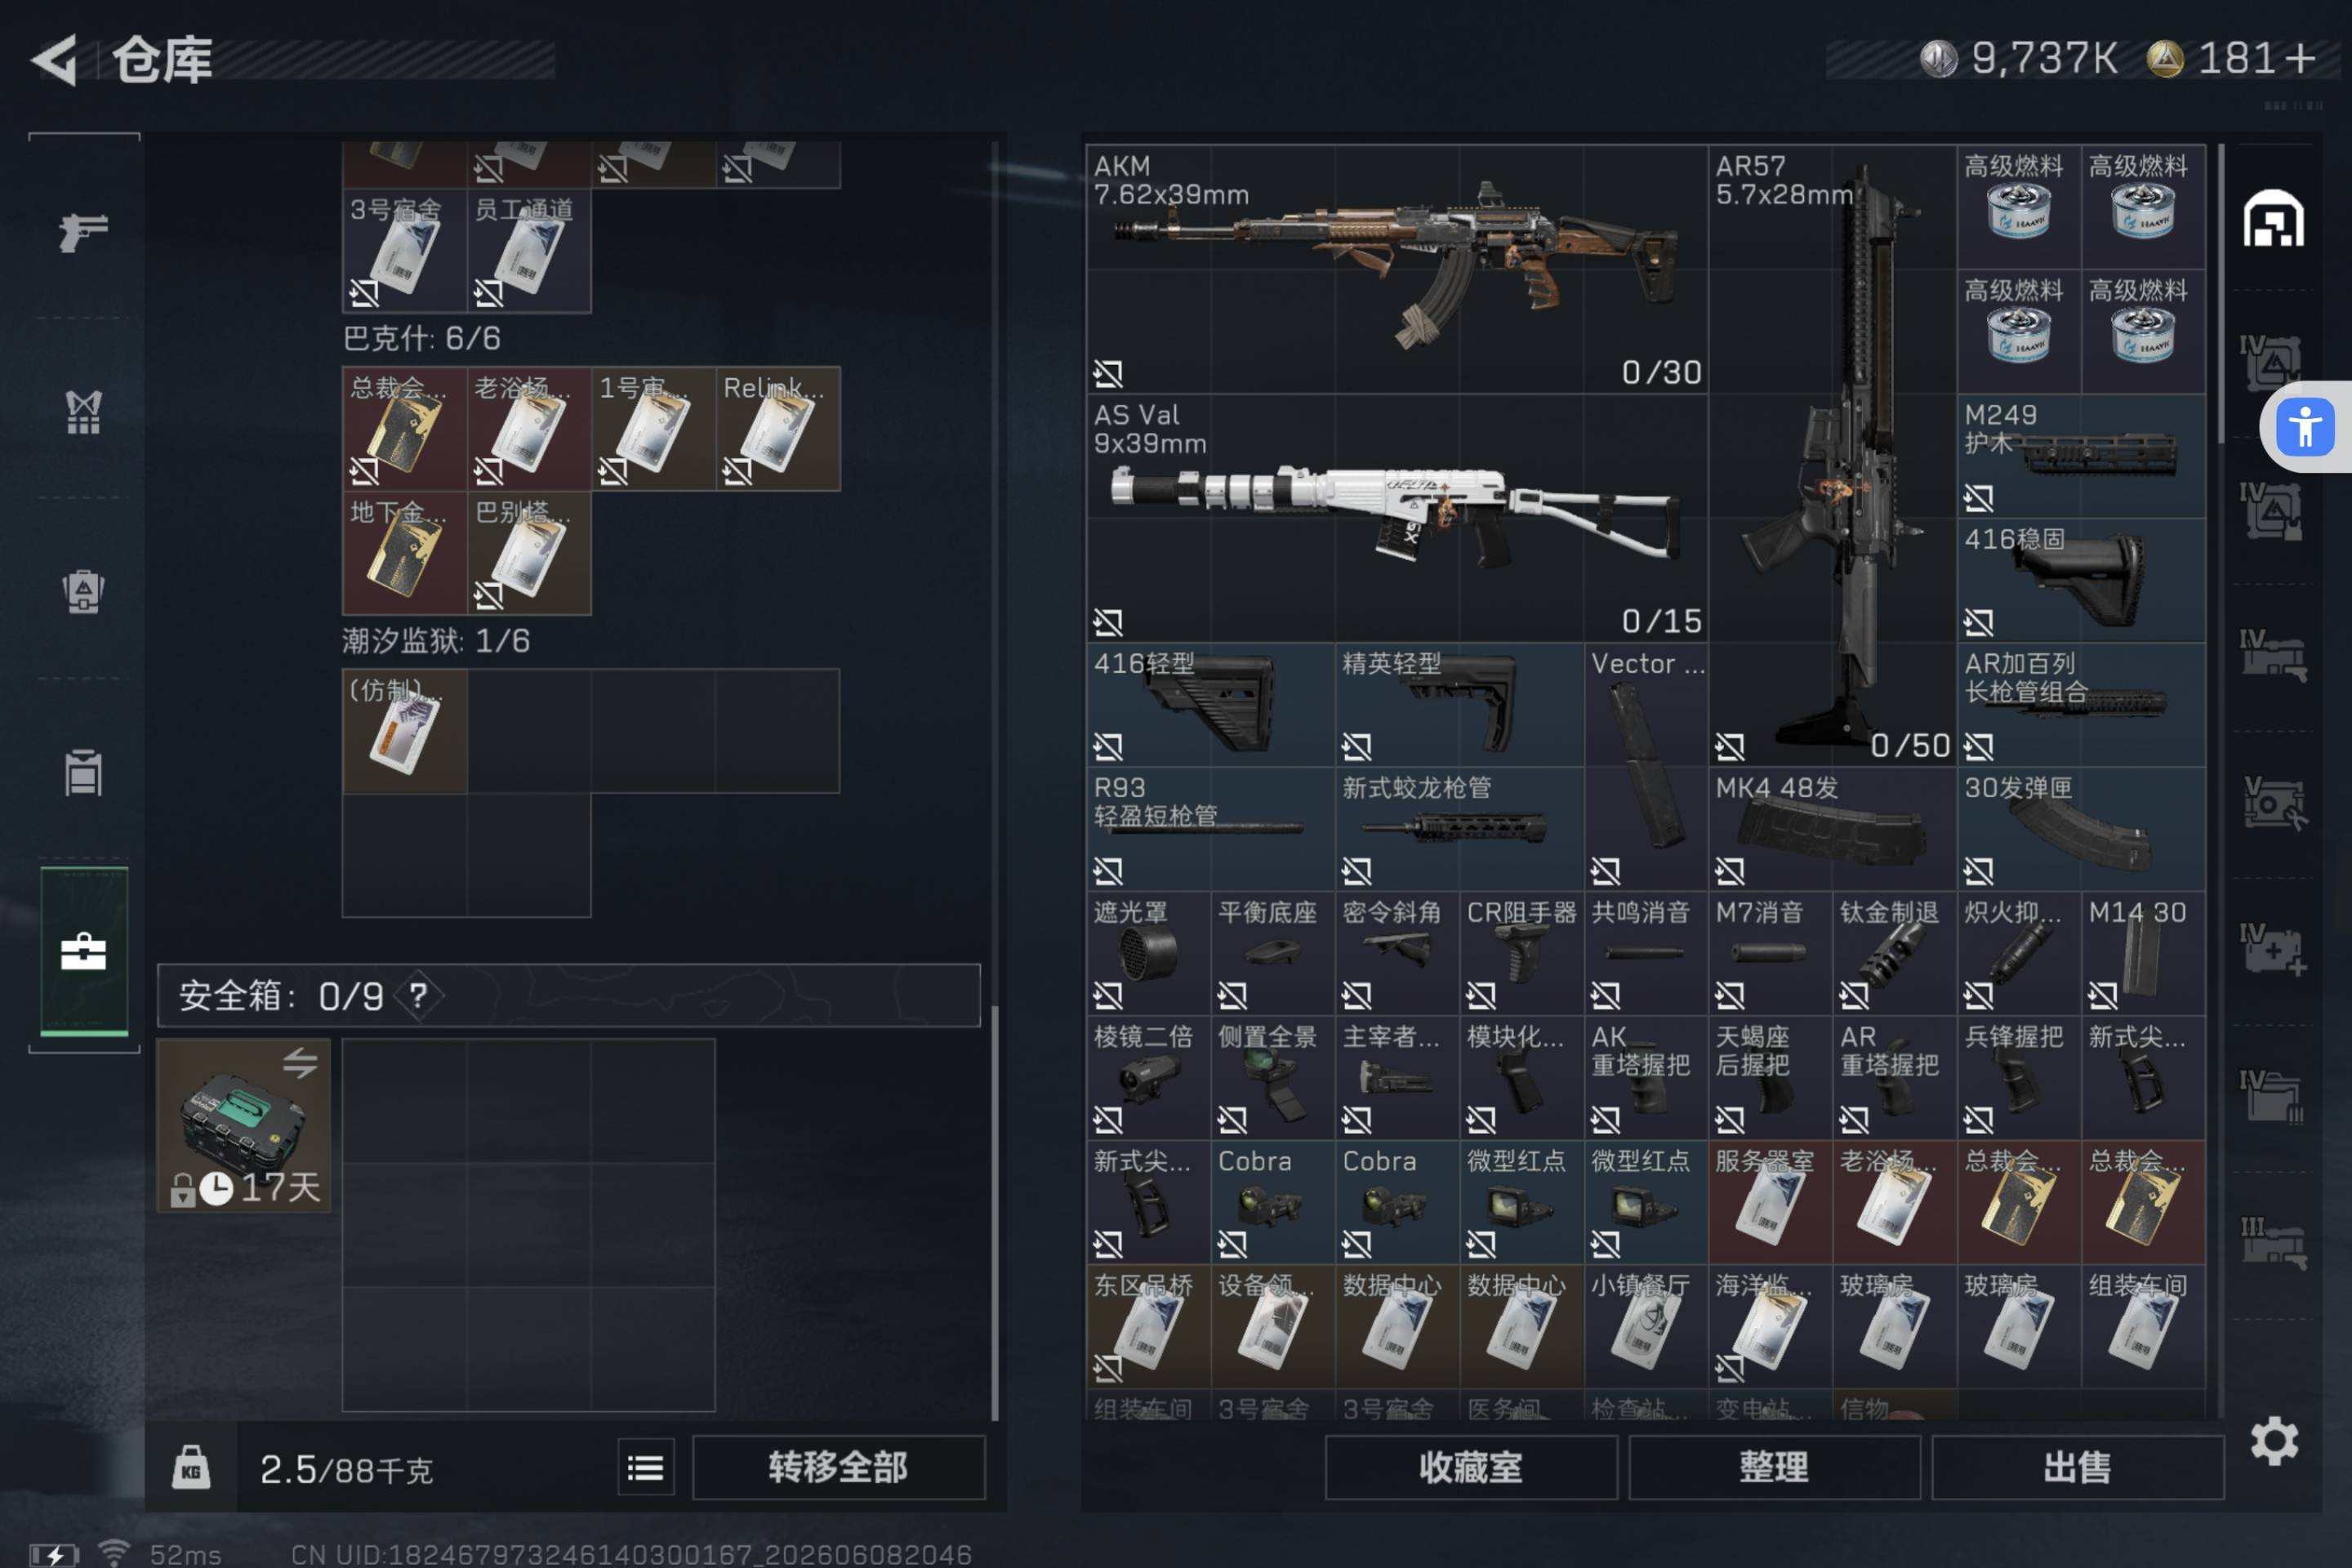Select the 平衡底座 attachment

[1272, 954]
